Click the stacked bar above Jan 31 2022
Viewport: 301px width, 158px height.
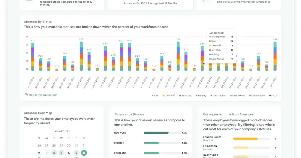pyautogui.click(x=275, y=56)
